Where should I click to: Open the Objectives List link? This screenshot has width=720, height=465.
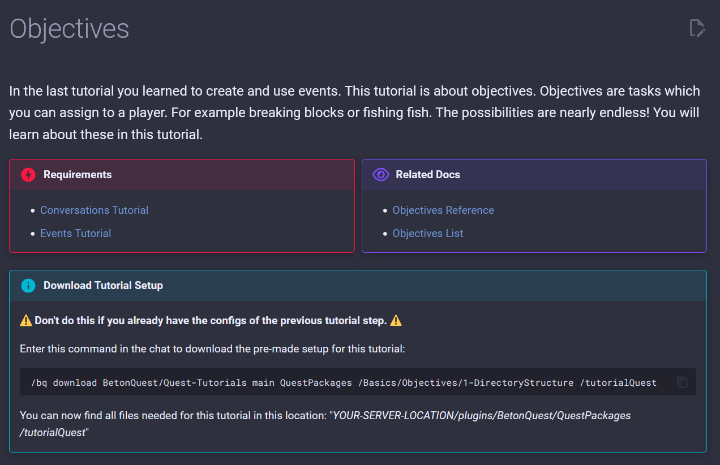(428, 233)
